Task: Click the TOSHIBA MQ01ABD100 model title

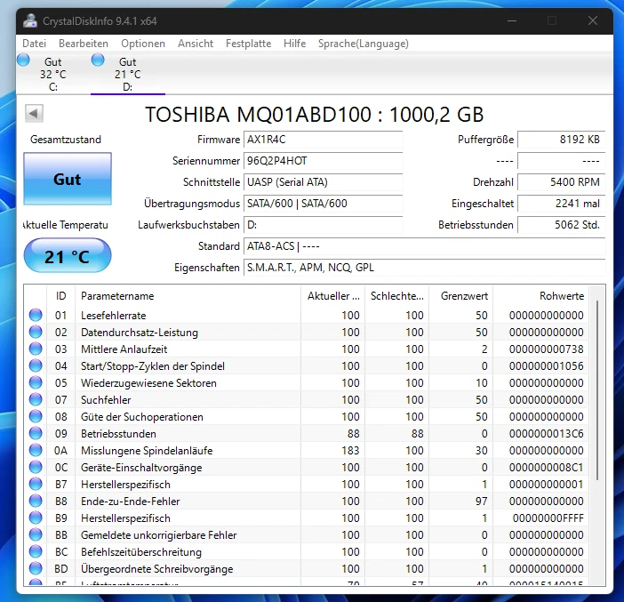Action: [315, 115]
